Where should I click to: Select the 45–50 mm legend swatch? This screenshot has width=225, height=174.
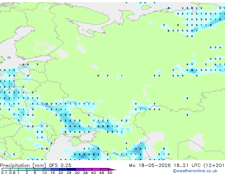click(104, 169)
